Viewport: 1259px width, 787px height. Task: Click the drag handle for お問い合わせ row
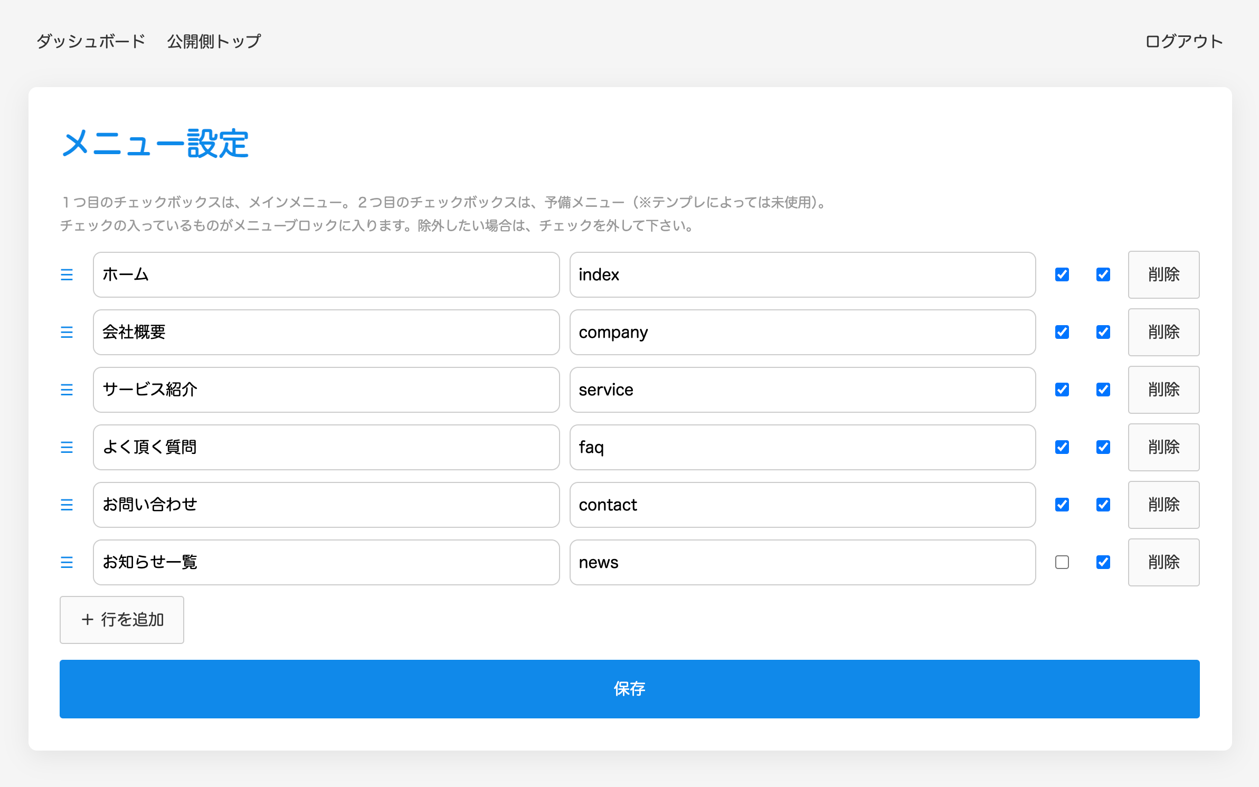(67, 505)
